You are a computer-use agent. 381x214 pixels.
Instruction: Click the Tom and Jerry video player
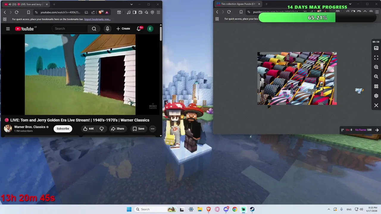pos(80,75)
